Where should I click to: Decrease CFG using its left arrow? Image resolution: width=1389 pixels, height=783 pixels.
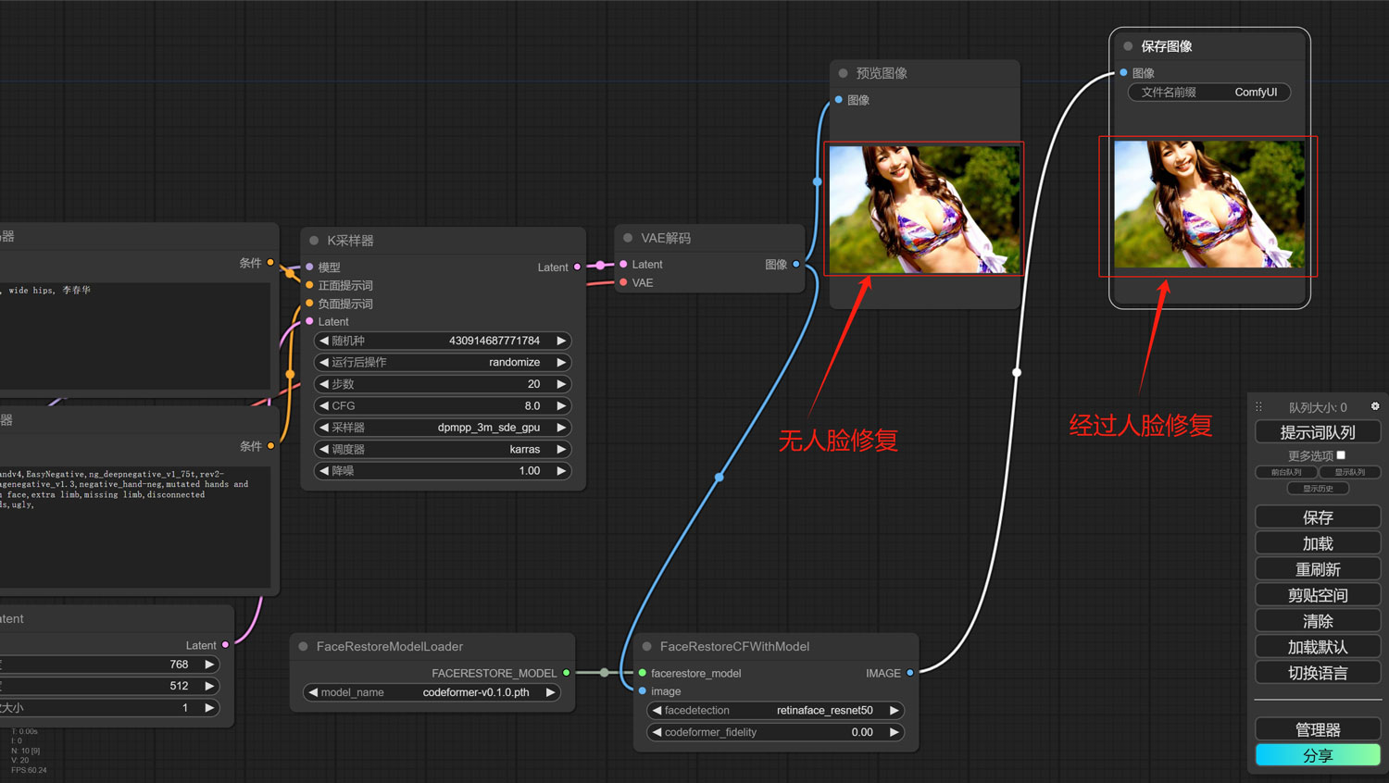324,406
